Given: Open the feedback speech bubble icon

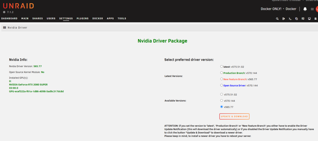Looking at the screenshot, I should point(303,19).
